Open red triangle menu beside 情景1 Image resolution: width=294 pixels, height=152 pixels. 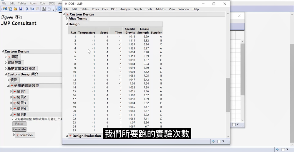tap(15, 92)
